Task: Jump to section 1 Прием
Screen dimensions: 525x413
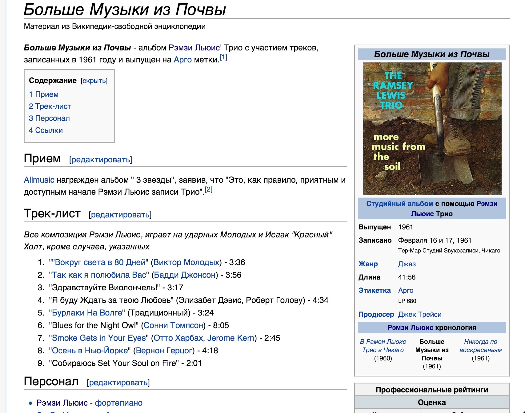Action: 44,94
